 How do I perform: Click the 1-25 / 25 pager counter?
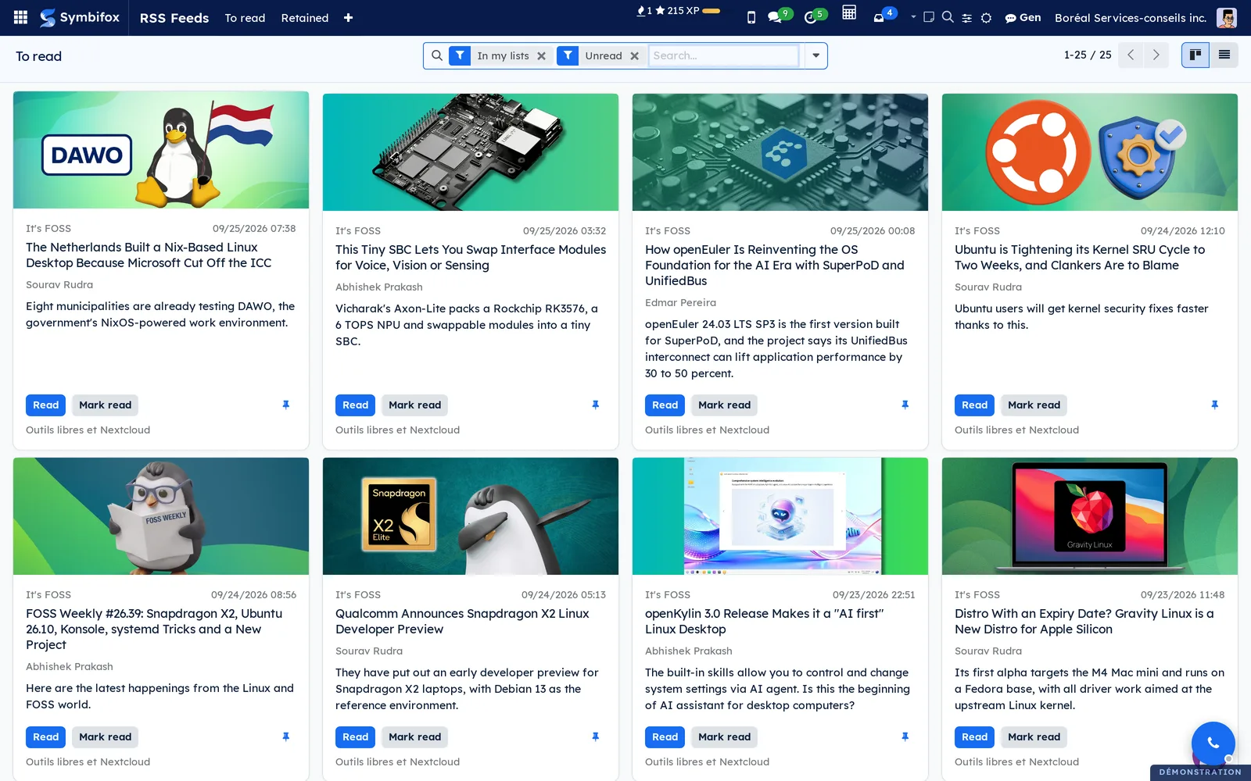point(1088,55)
